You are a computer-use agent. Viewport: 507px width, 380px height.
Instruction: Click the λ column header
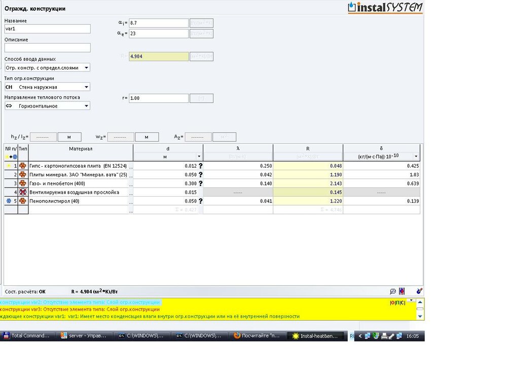coord(238,148)
